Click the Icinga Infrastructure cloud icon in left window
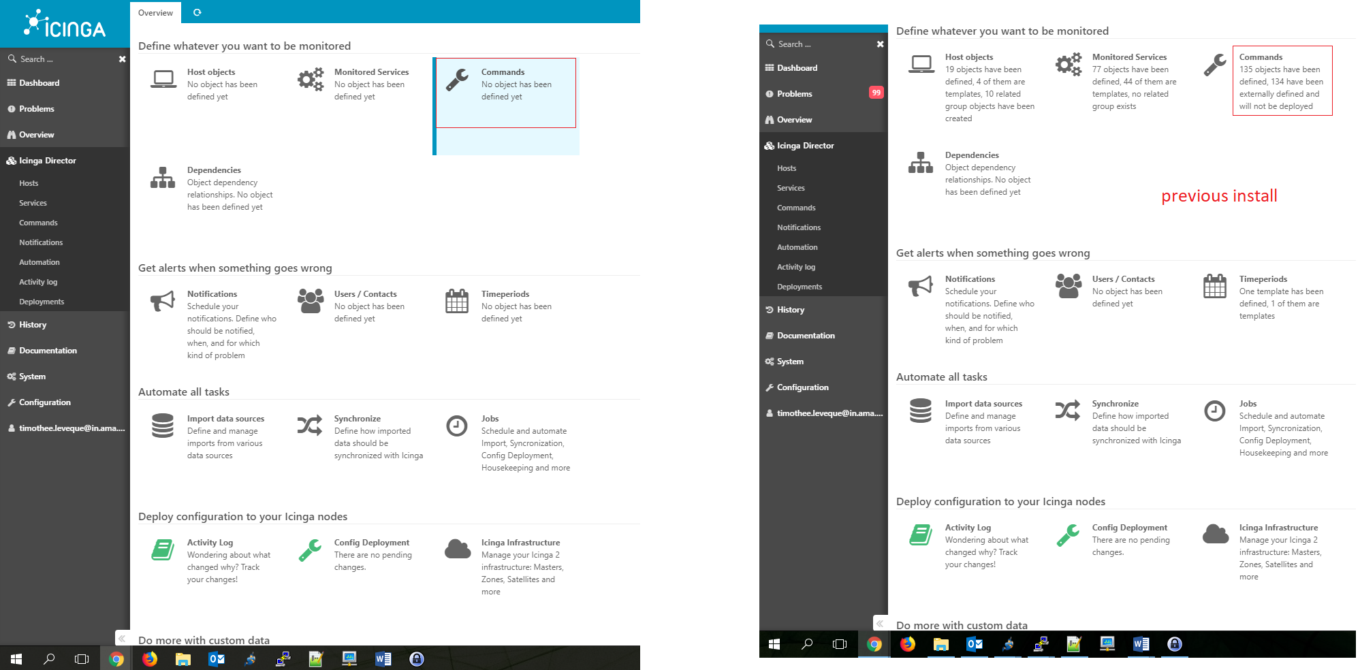The height and width of the screenshot is (670, 1360). (x=458, y=549)
